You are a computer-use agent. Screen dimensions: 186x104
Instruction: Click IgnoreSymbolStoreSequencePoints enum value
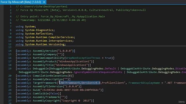98,72
